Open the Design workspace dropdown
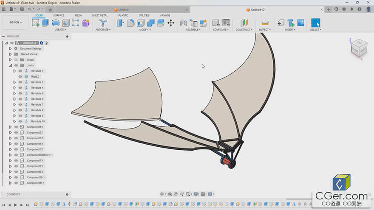 (15, 22)
